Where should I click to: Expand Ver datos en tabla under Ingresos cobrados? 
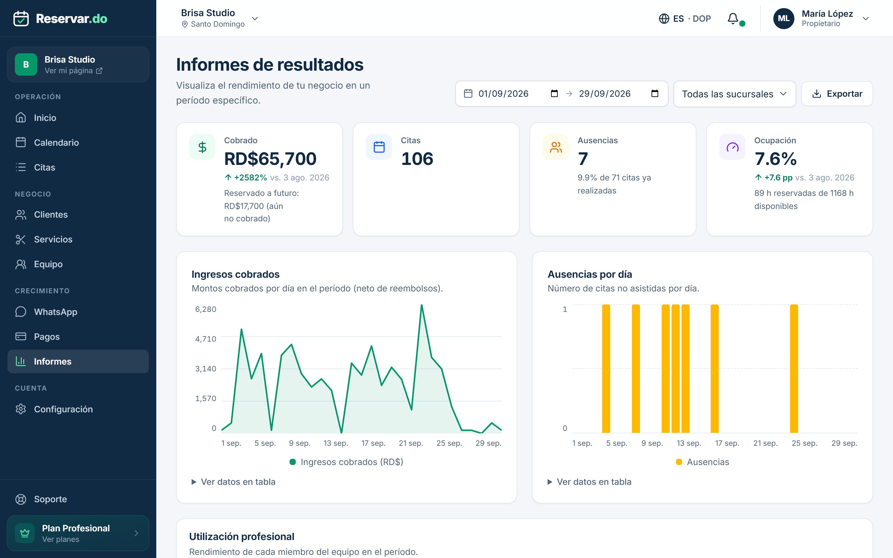(x=233, y=482)
